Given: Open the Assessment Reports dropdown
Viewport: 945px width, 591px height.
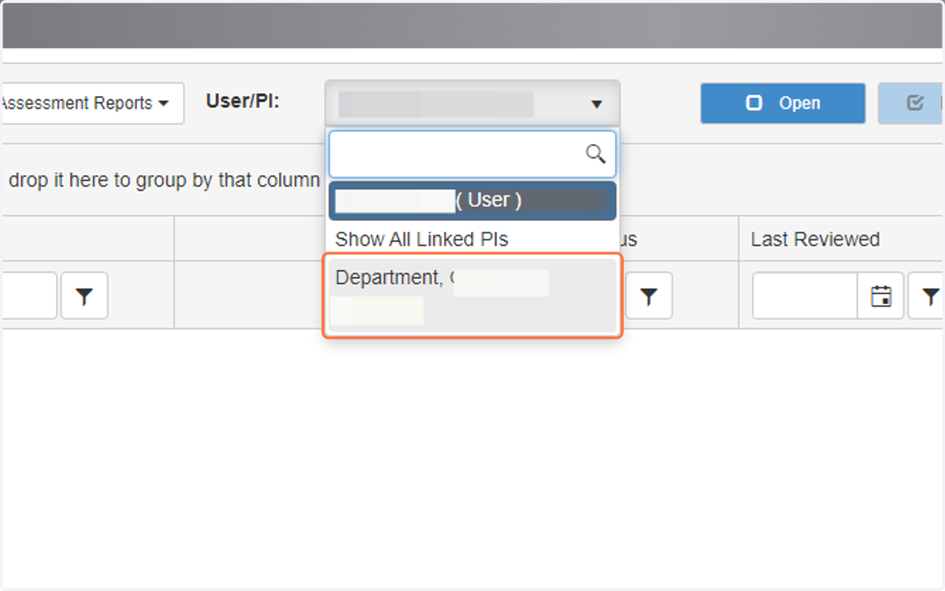Looking at the screenshot, I should [x=92, y=103].
